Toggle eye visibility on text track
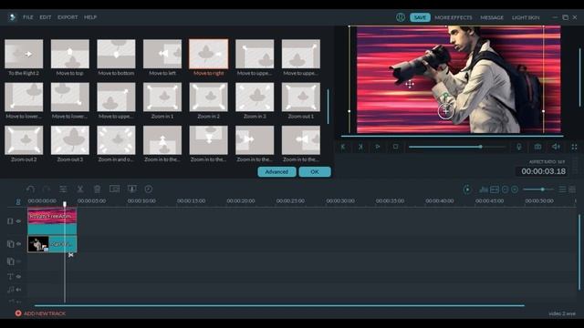584x328 pixels. click(18, 276)
